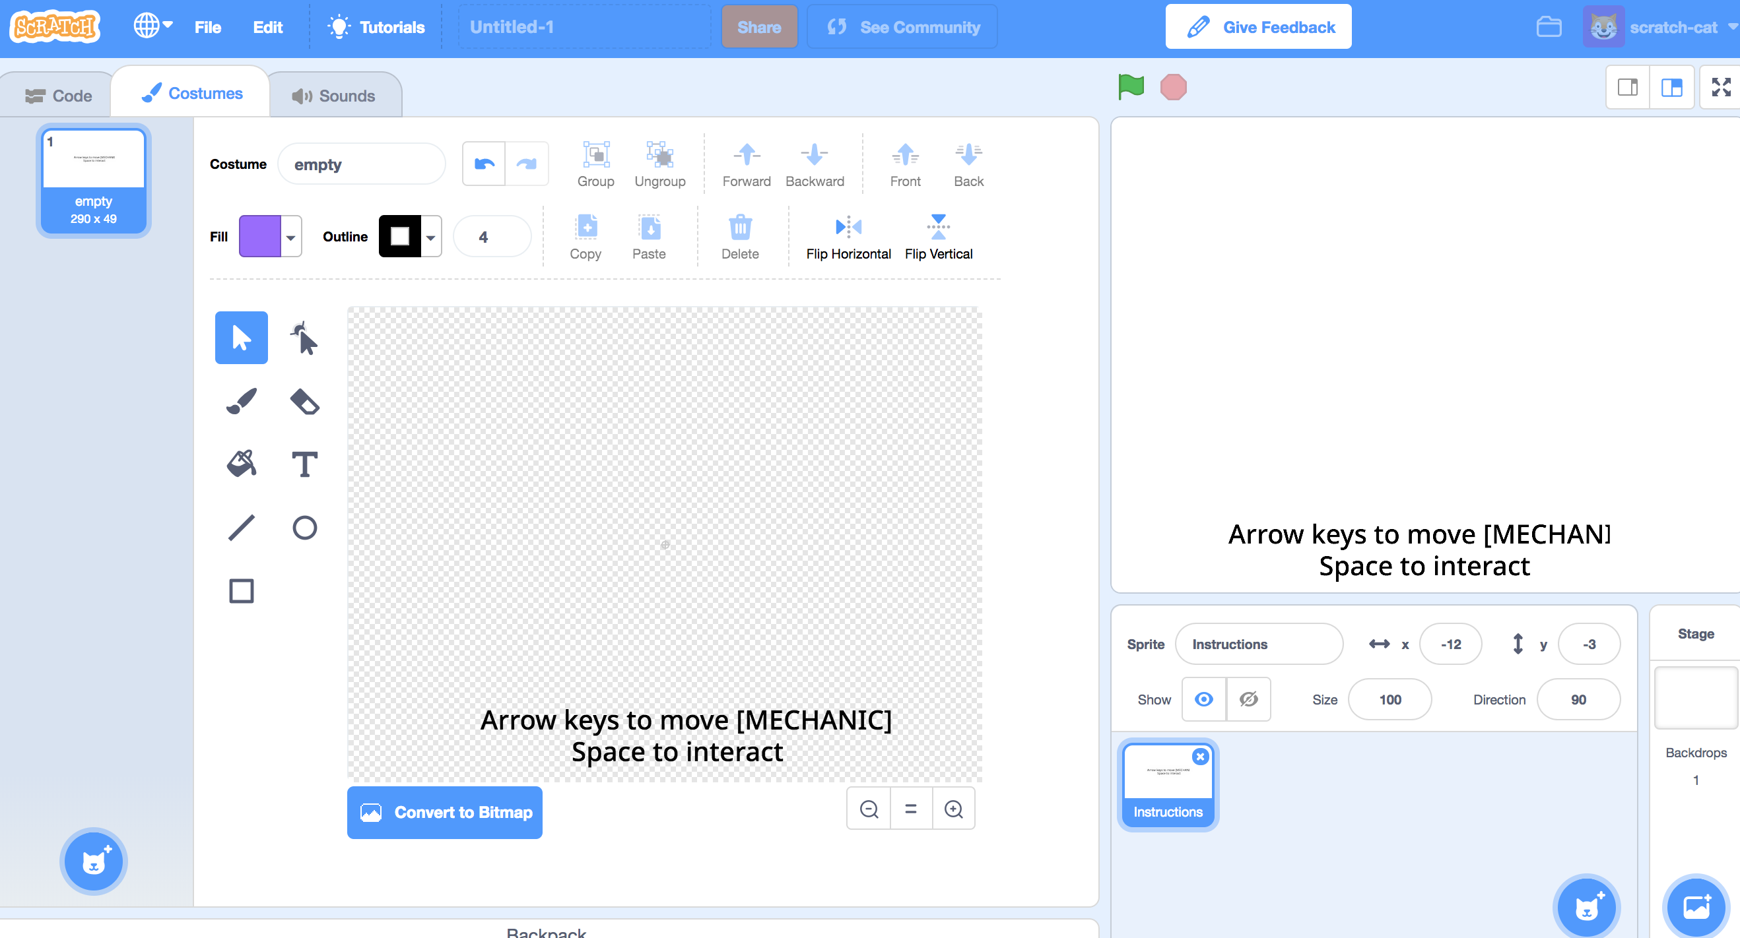Hide the sprite with crossed-eye button
This screenshot has width=1740, height=938.
pyautogui.click(x=1248, y=699)
